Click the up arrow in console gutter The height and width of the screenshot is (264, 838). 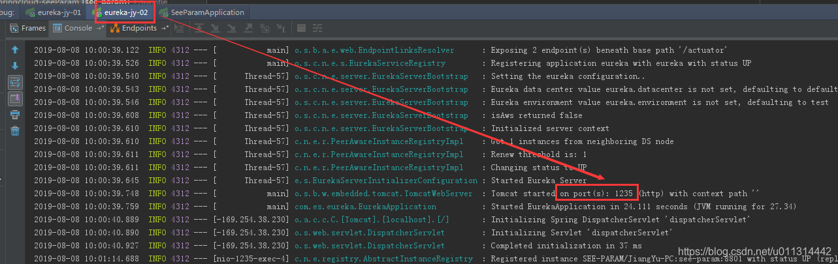click(14, 50)
